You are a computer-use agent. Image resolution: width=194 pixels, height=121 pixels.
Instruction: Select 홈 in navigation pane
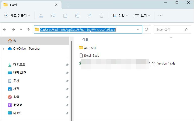[x=35, y=40]
